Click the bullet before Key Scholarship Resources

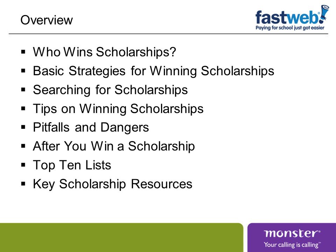click(x=23, y=184)
